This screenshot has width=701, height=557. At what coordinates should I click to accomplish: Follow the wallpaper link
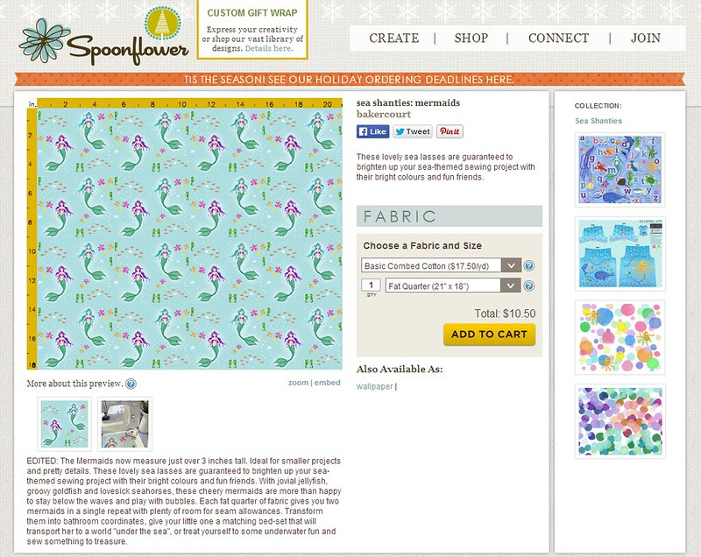point(375,386)
